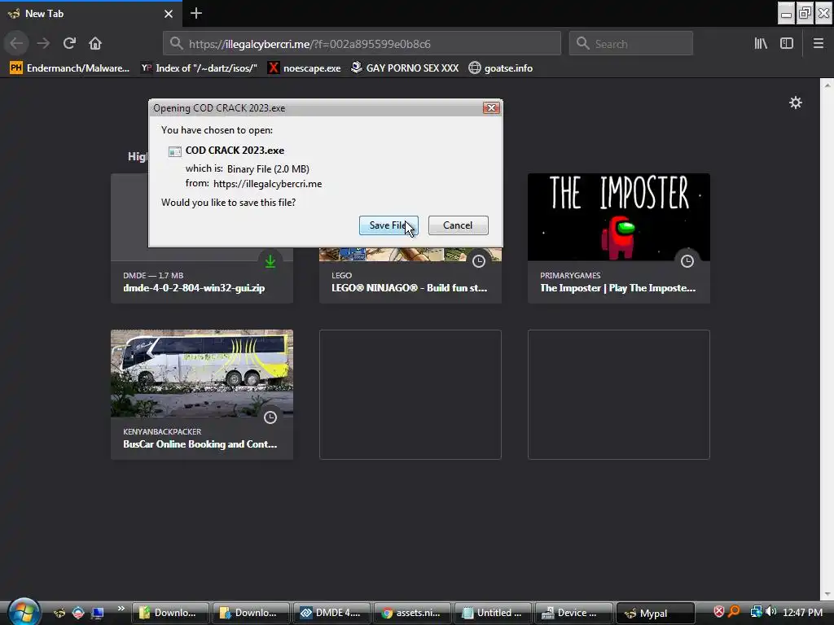
Task: Click the page vertical scrollbar
Action: point(827,339)
